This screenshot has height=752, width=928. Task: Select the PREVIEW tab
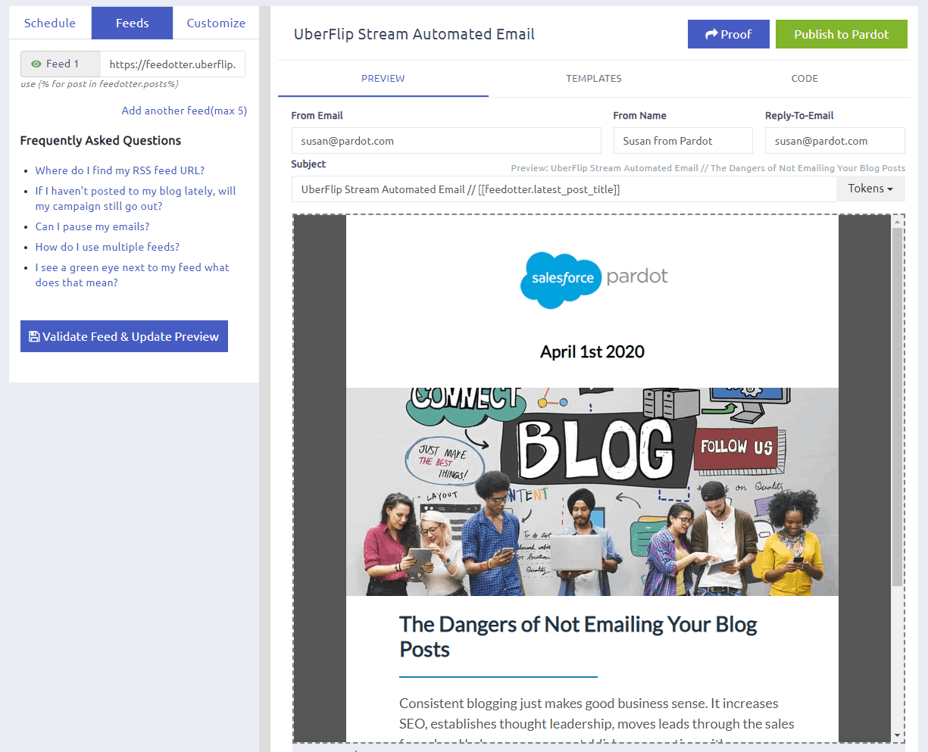click(383, 79)
